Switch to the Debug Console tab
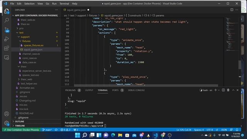247x139 pixels. pyautogui.click(x=136, y=90)
